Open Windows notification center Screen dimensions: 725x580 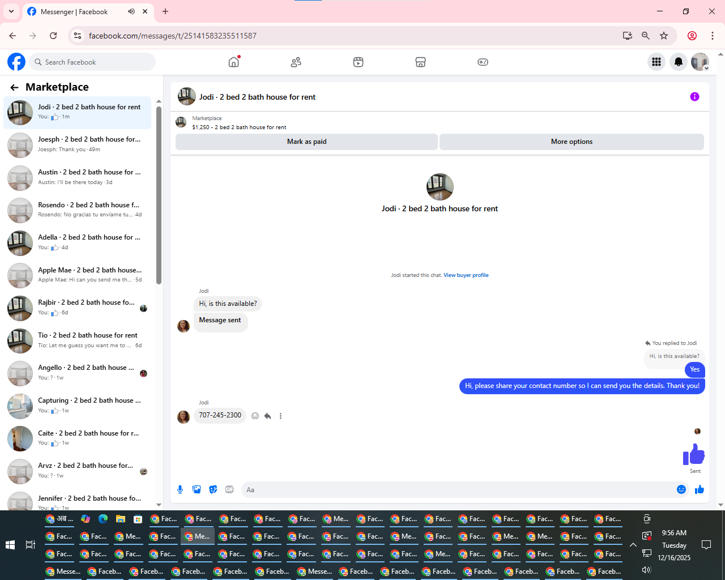click(x=706, y=545)
